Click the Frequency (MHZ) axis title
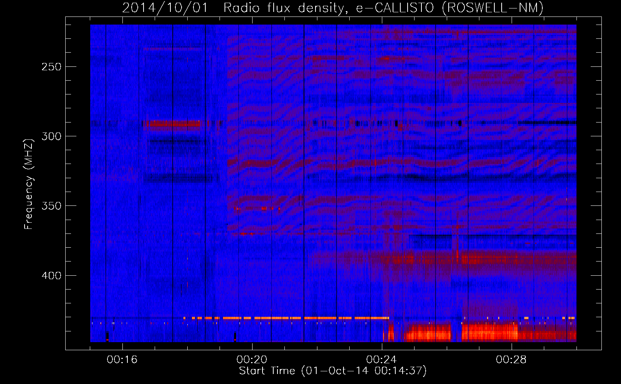 click(x=29, y=184)
